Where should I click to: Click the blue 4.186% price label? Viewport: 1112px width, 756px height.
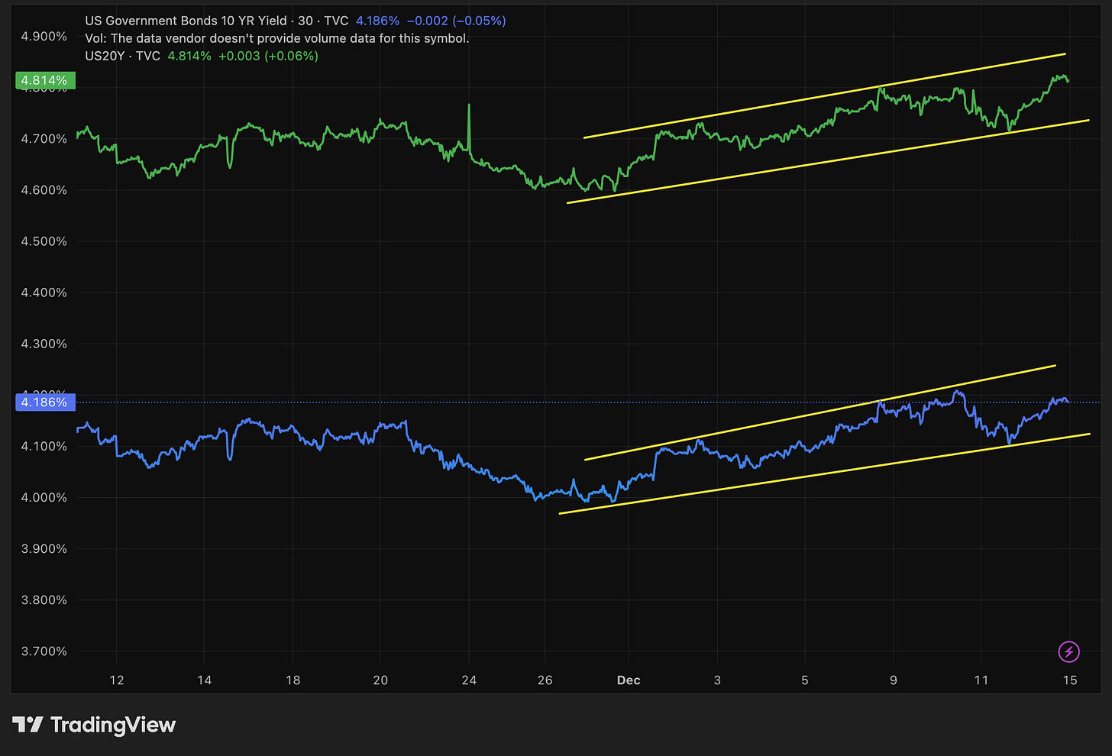coord(44,402)
